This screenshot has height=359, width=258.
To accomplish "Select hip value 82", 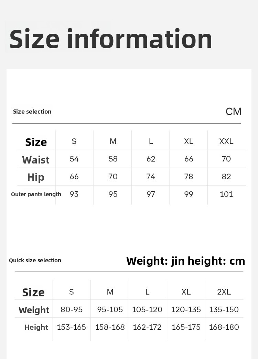I will (x=226, y=177).
